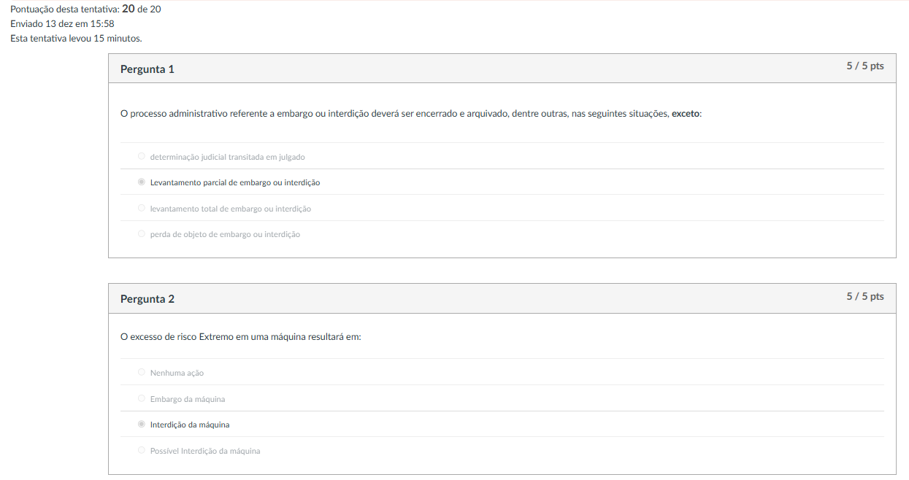Click the question text about 'risco Extremo'
This screenshot has width=909, height=480.
point(241,337)
